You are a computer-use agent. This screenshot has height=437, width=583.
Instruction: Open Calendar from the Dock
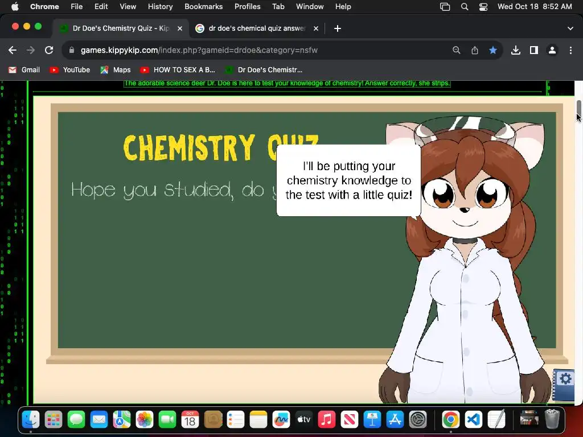[190, 420]
